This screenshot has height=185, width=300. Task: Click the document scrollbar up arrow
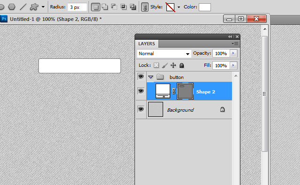pyautogui.click(x=265, y=29)
